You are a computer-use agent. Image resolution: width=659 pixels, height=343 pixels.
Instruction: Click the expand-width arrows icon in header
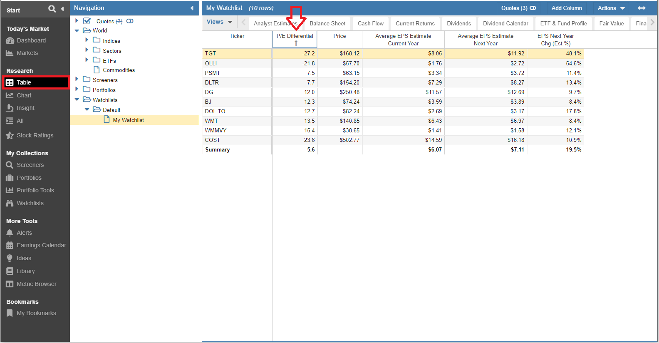click(642, 8)
